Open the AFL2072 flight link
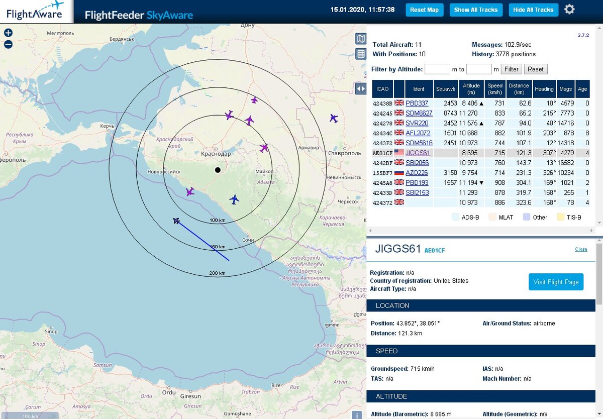603x419 pixels. tap(418, 133)
